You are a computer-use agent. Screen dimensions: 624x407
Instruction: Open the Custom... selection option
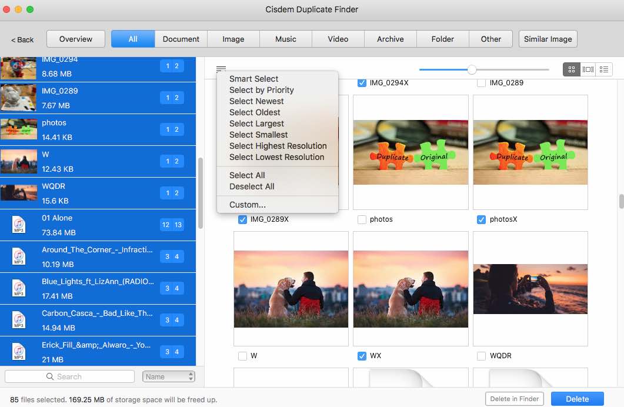pos(278,205)
